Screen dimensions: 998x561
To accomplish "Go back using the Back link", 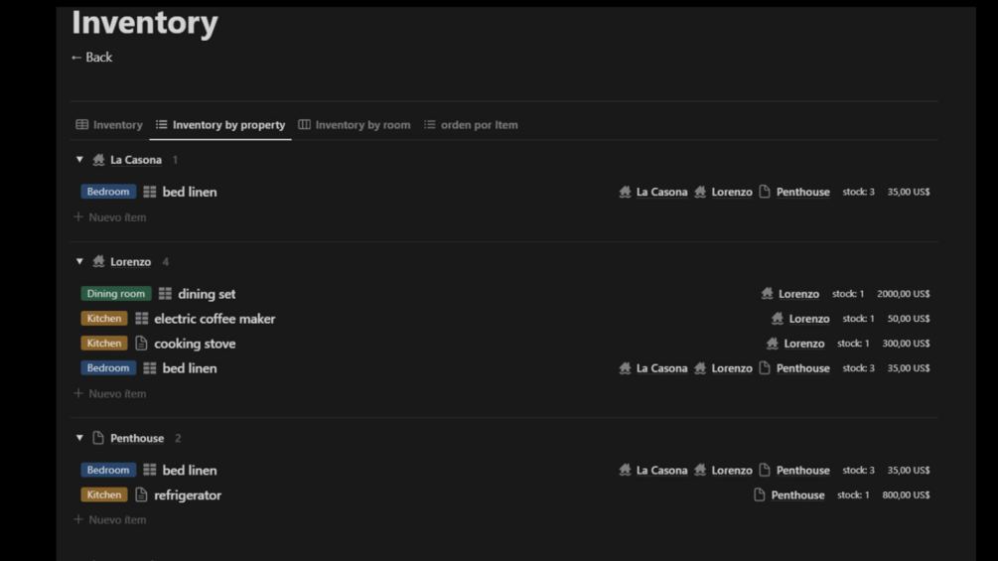I will click(x=91, y=58).
